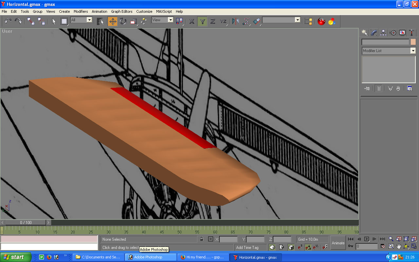The width and height of the screenshot is (419, 262).
Task: Toggle the Angle Snap button
Action: pyautogui.click(x=308, y=247)
